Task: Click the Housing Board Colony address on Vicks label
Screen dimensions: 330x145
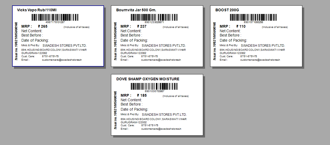Action: pos(54,52)
